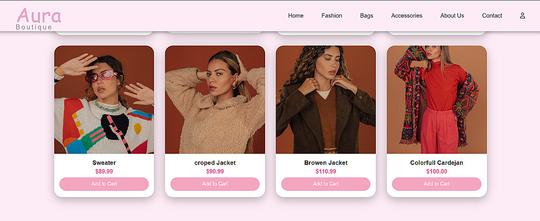Click the croped Jacket product title
The image size is (540, 221).
[x=215, y=163]
